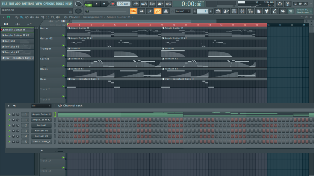Open the Mixer toolbar icon
The image size is (314, 176).
[x=242, y=12]
